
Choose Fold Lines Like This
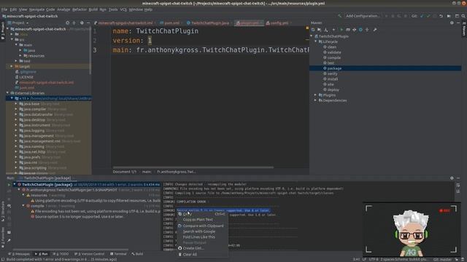point(203,237)
